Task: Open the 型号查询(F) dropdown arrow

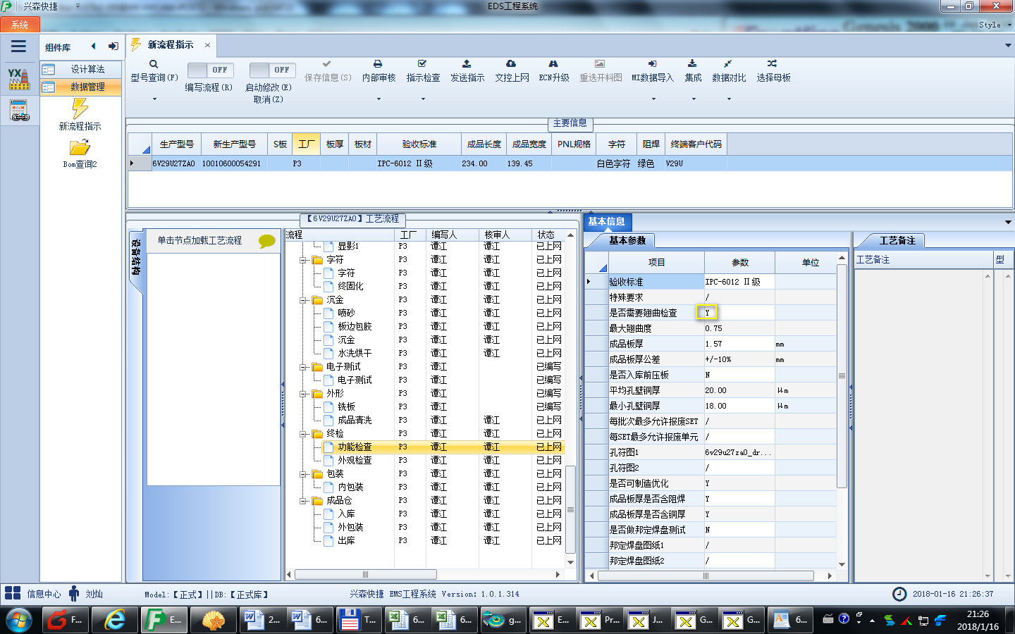Action: 154,99
